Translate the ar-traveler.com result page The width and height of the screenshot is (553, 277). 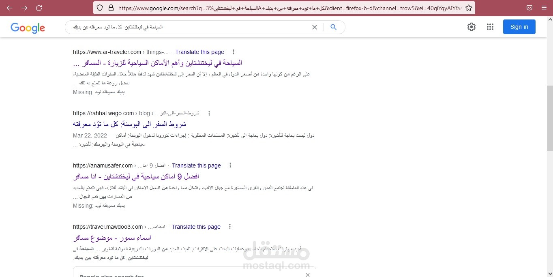pyautogui.click(x=199, y=52)
